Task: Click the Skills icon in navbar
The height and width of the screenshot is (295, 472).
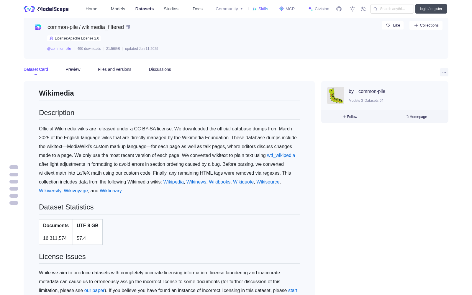Action: 255,9
